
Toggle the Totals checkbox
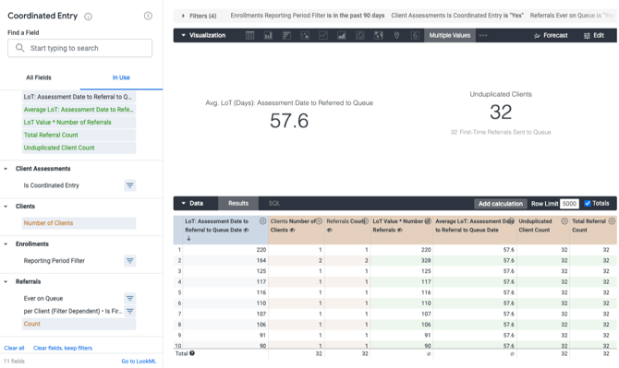point(588,203)
